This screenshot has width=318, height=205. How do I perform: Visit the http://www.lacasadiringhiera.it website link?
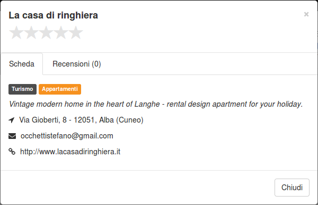(70, 152)
